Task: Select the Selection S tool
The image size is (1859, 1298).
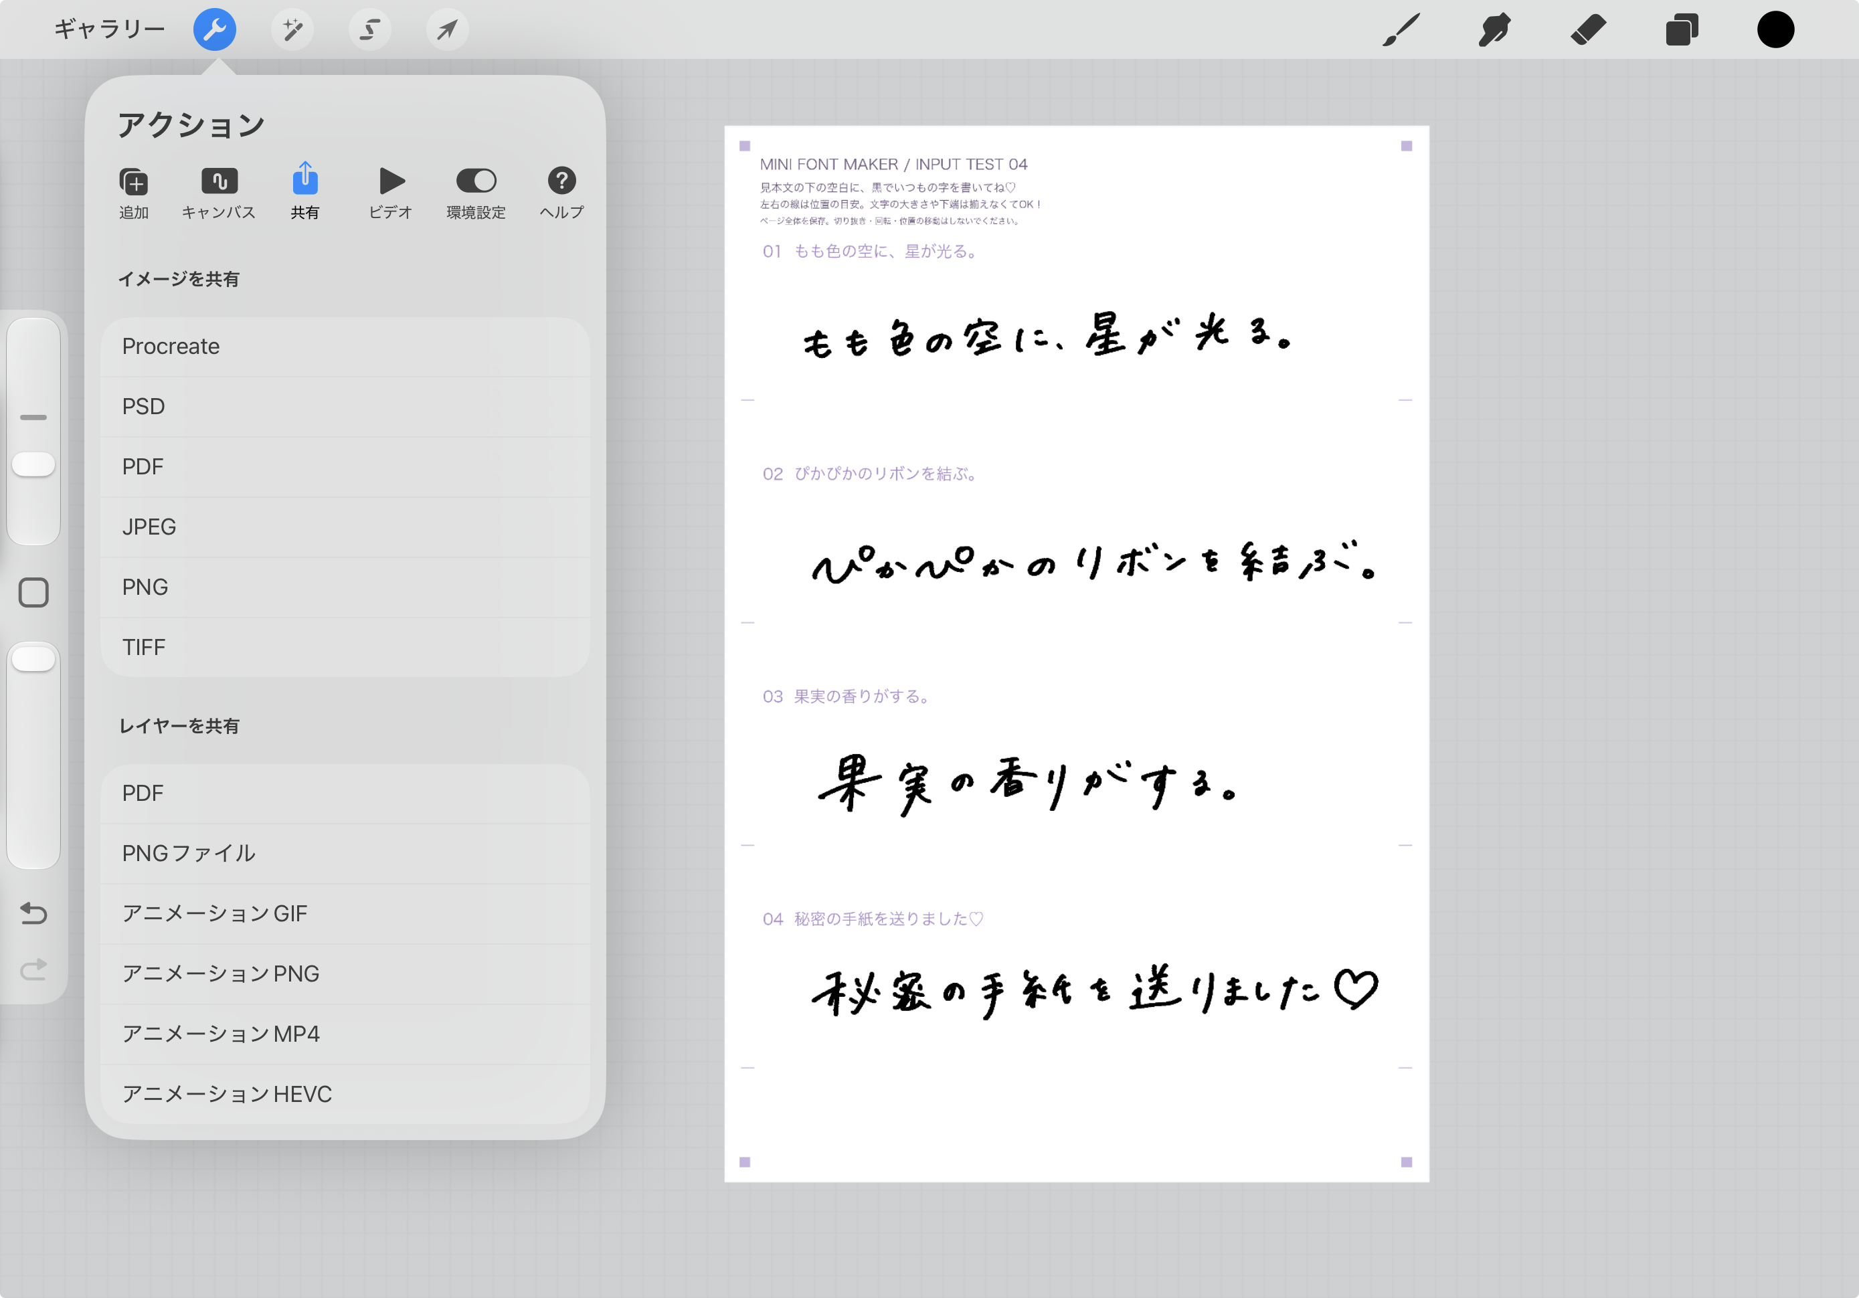Action: click(370, 30)
